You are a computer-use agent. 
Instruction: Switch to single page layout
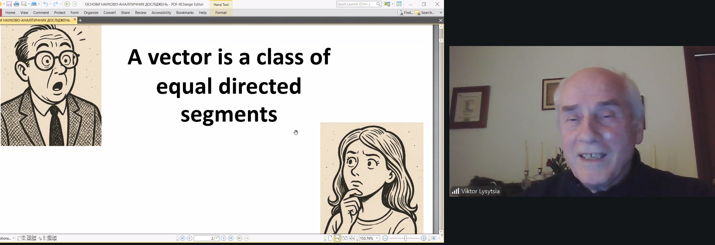pos(330,238)
